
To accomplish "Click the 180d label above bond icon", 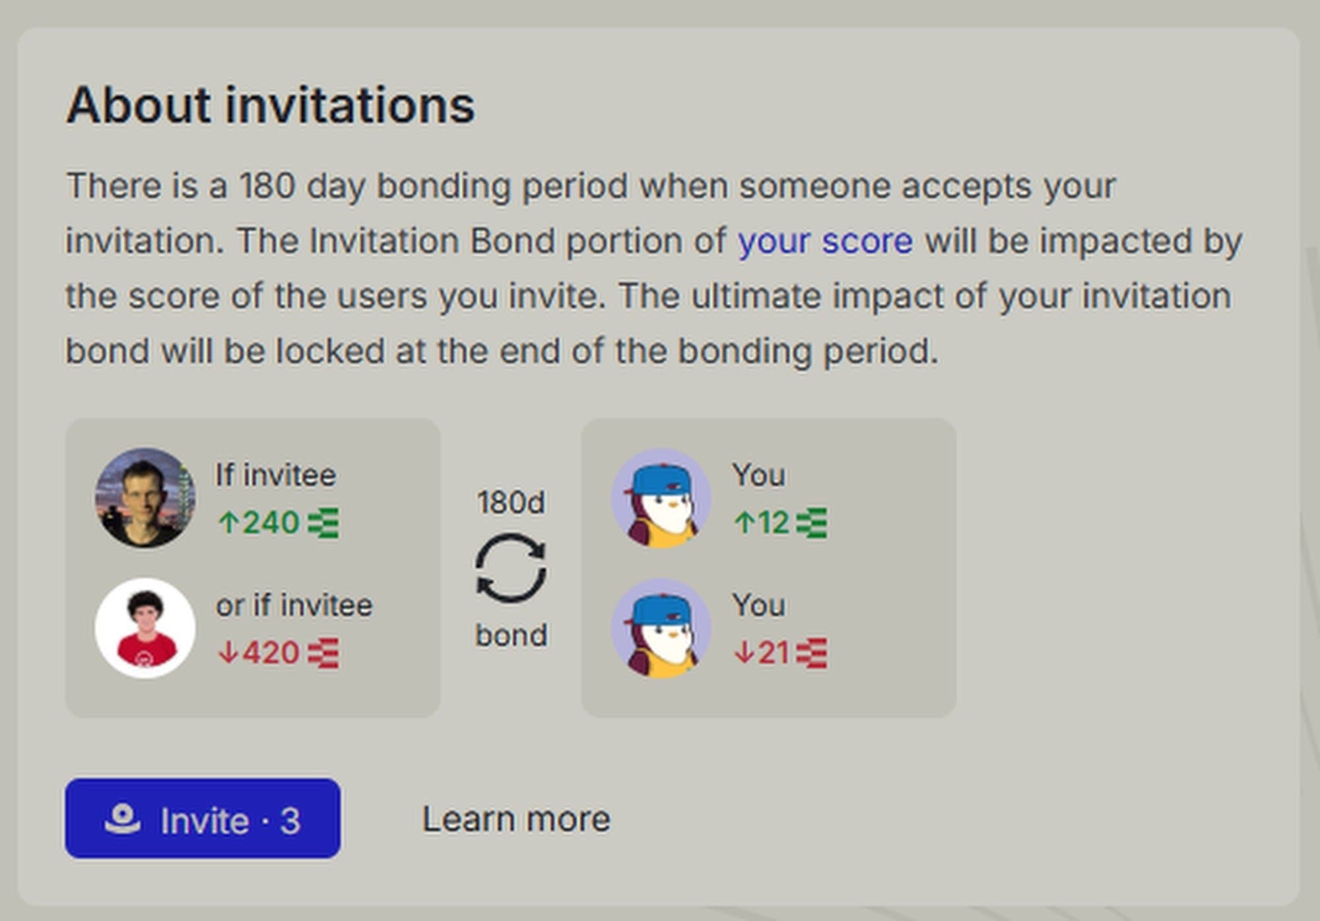I will pyautogui.click(x=511, y=503).
